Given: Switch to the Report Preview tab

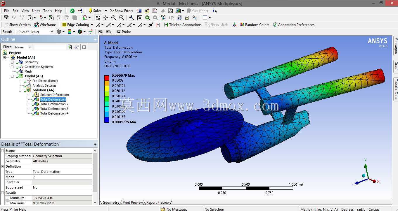Looking at the screenshot, I should 158,203.
